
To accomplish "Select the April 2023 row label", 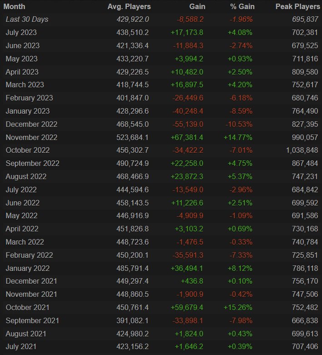I will pyautogui.click(x=22, y=72).
